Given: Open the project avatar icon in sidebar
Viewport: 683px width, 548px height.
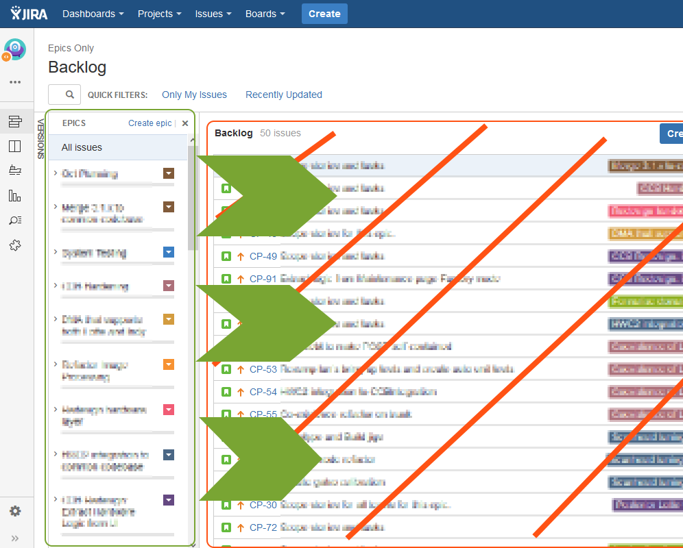Looking at the screenshot, I should tap(15, 49).
